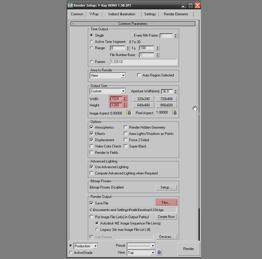Viewport: 262px width, 259px height.
Task: Click the lock icon beside View dropdown
Action: [x=159, y=252]
